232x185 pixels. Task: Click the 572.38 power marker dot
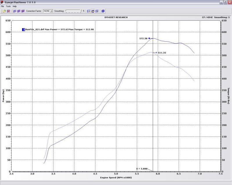coord(149,38)
